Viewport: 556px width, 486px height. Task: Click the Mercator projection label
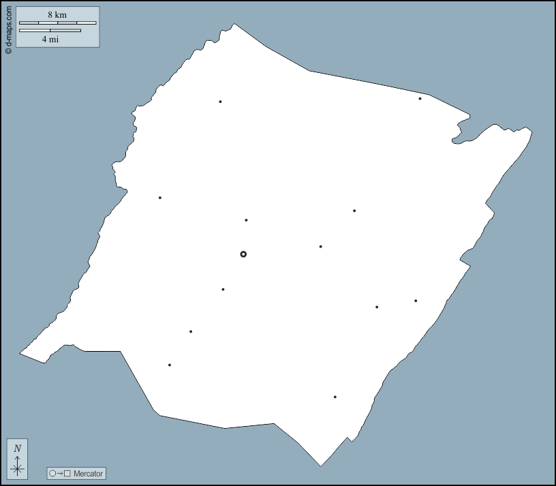coord(88,473)
